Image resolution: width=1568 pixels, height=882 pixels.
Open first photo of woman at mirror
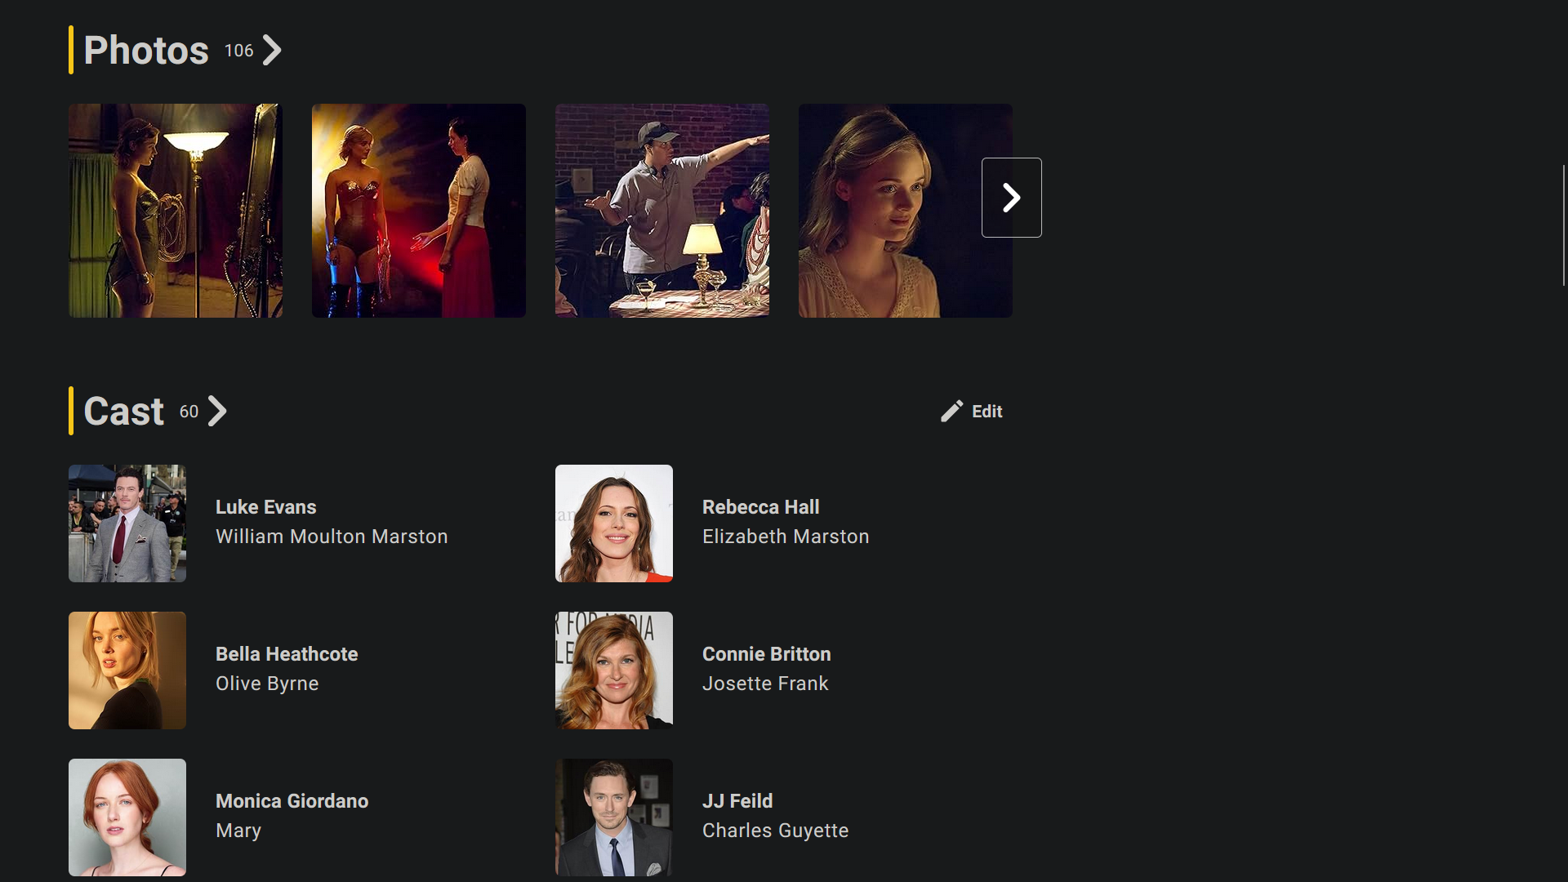[176, 211]
